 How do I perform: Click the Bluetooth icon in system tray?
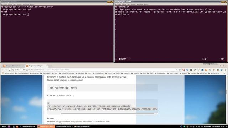click(181, 127)
